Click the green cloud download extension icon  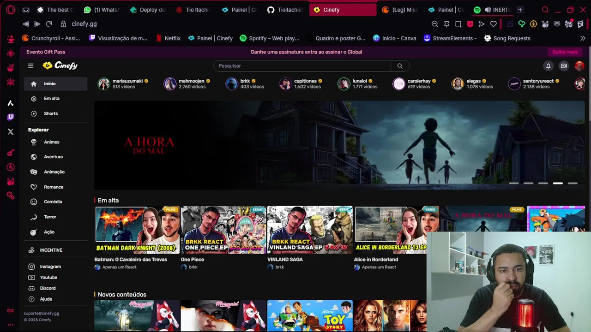(x=522, y=24)
